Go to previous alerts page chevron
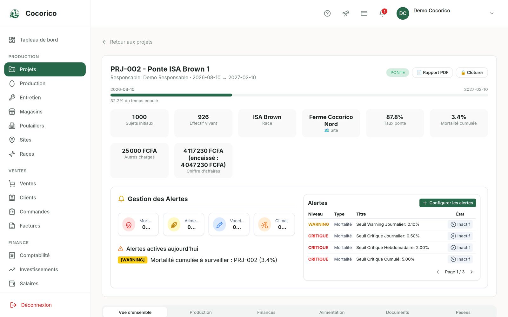The height and width of the screenshot is (317, 508). point(438,272)
